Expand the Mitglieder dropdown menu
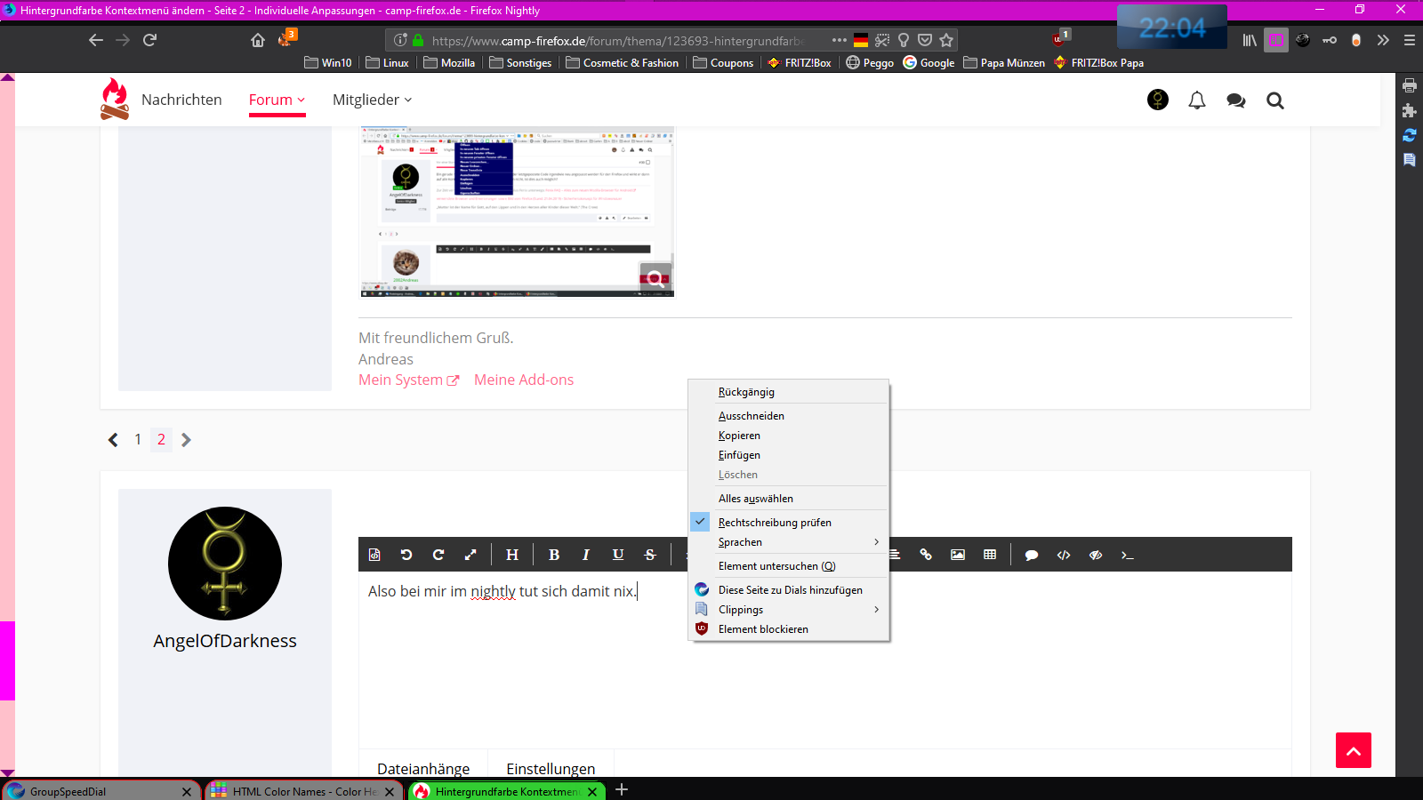The image size is (1423, 800). point(372,100)
